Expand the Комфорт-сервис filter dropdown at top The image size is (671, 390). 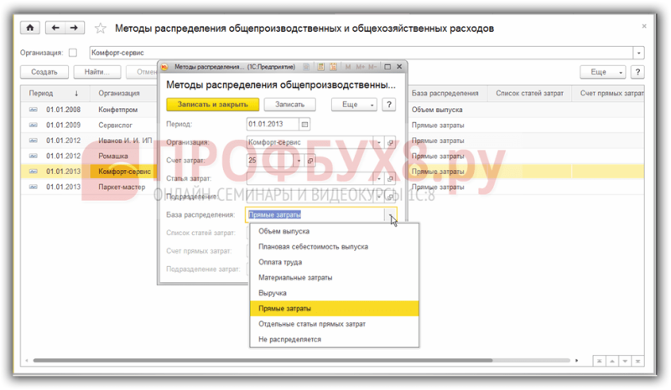tap(639, 53)
